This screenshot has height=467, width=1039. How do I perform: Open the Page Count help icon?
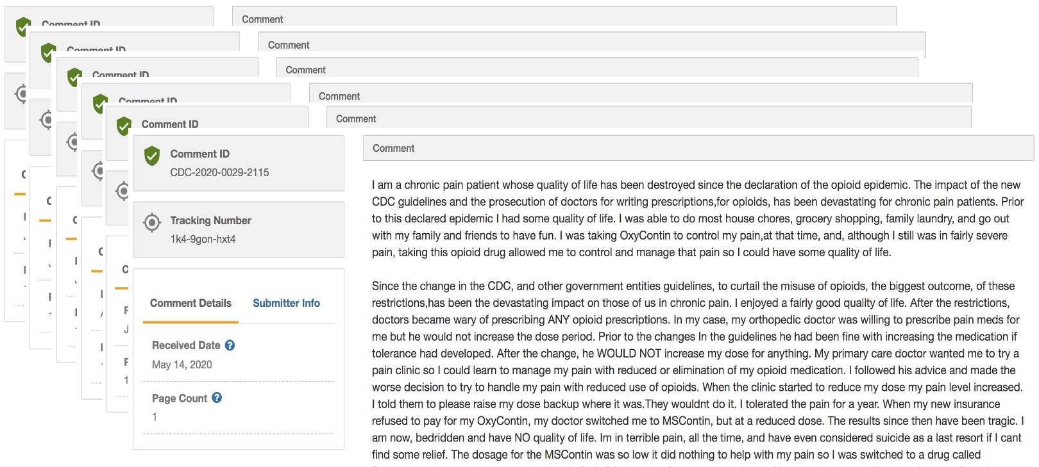point(217,398)
